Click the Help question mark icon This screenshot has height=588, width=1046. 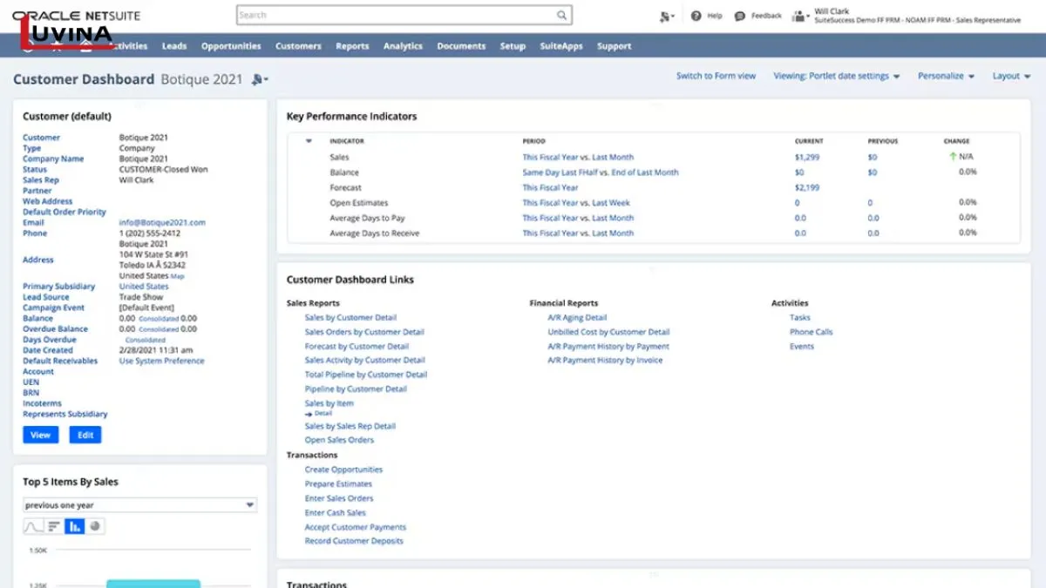(696, 16)
